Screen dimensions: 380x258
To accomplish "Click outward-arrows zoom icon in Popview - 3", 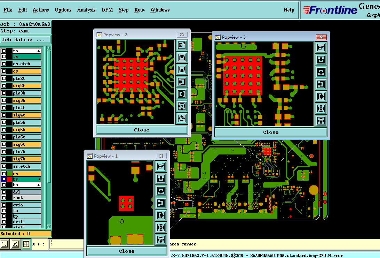I will tap(321, 121).
